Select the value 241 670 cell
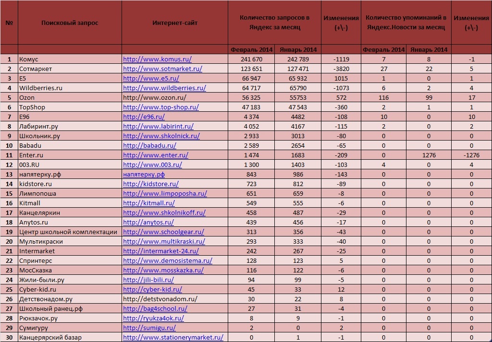Screen dimensions: 492x342 251,59
